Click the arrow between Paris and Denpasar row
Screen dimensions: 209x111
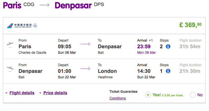(x=85, y=44)
